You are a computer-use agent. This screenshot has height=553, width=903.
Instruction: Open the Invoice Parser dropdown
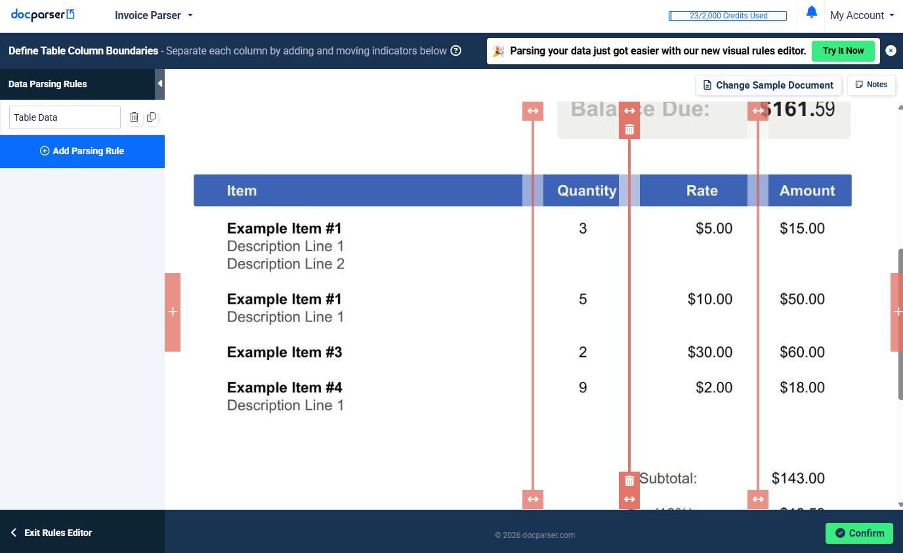click(154, 15)
